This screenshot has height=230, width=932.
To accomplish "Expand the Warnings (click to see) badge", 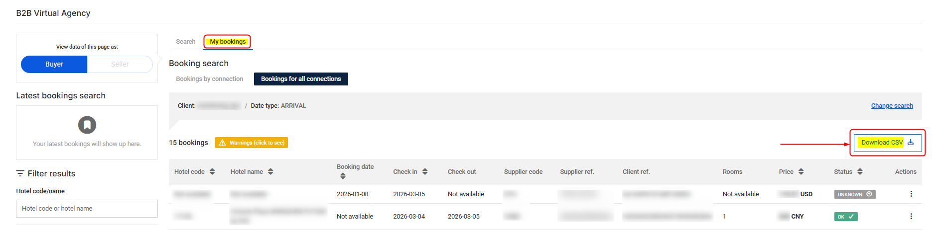I will click(x=252, y=143).
